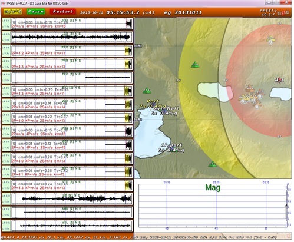294x242 pixels.
Task: Select the Town Hall target marker
Action: 164,111
